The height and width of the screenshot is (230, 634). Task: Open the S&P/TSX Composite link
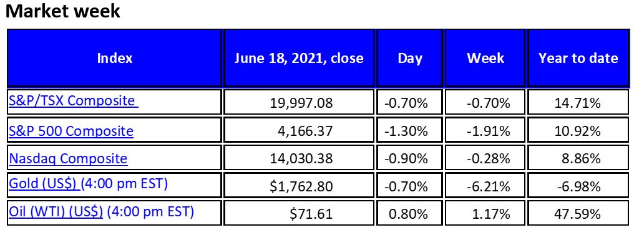pos(73,100)
